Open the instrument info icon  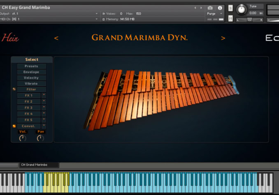(x=220, y=8)
